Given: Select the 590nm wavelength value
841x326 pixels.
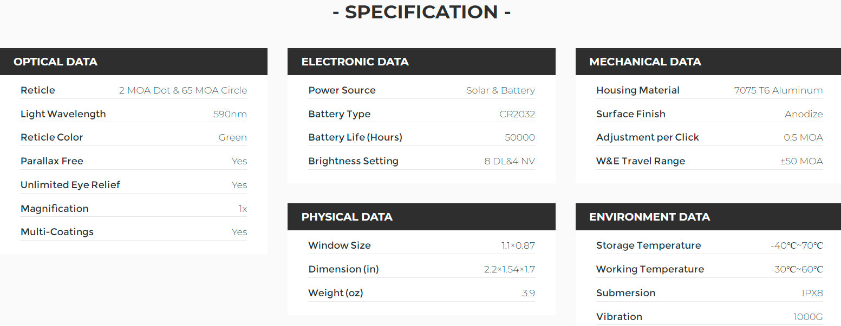Looking at the screenshot, I should (230, 114).
